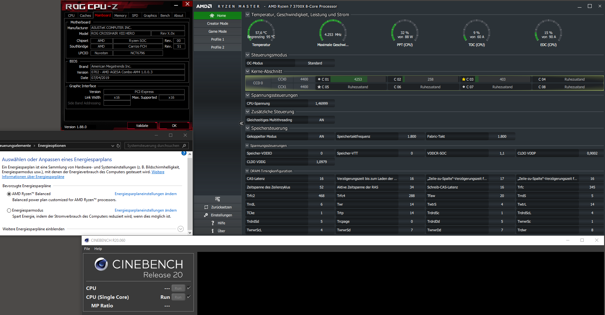This screenshot has height=315, width=605.
Task: Click the Zurücksetzen reset icon
Action: click(x=206, y=207)
